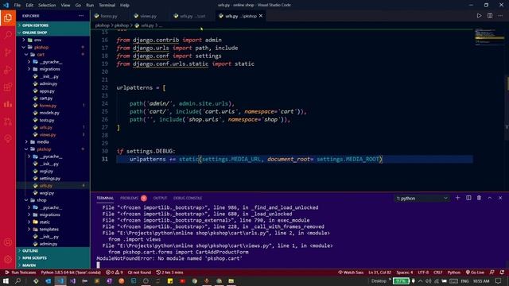Expand the MAVEN section
The image size is (509, 286).
point(53,265)
